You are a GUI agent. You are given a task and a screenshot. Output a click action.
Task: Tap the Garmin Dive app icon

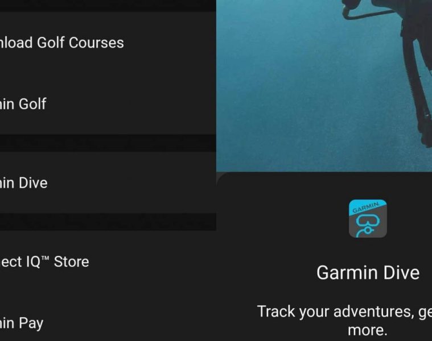(x=368, y=218)
